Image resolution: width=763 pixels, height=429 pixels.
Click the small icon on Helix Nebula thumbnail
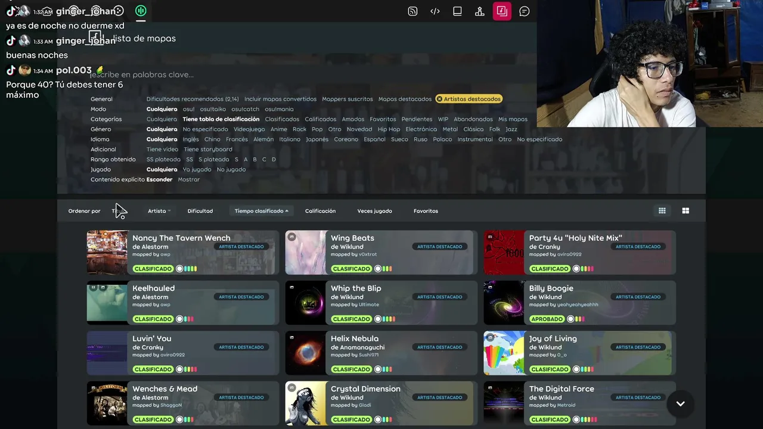tap(291, 337)
